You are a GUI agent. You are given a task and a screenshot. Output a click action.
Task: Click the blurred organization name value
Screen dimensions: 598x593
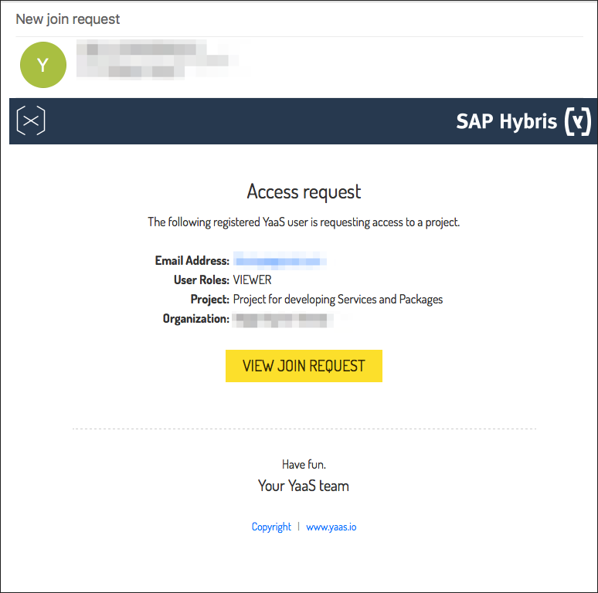[x=283, y=320]
